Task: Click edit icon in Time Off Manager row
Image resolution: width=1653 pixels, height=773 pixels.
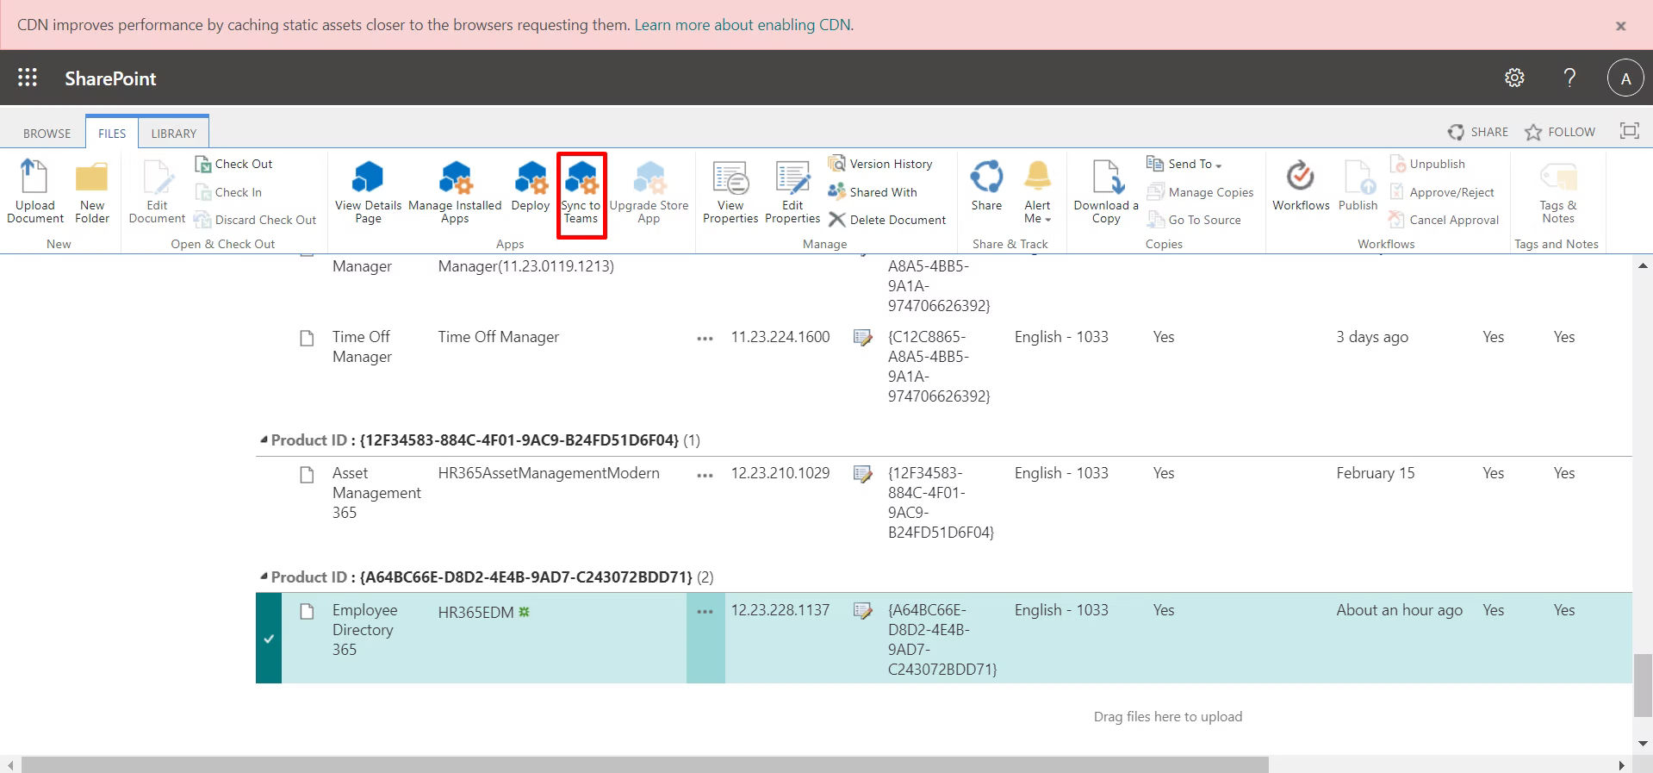Action: (x=862, y=337)
